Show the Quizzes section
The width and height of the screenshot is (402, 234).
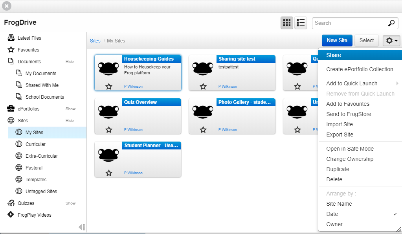[70, 203]
